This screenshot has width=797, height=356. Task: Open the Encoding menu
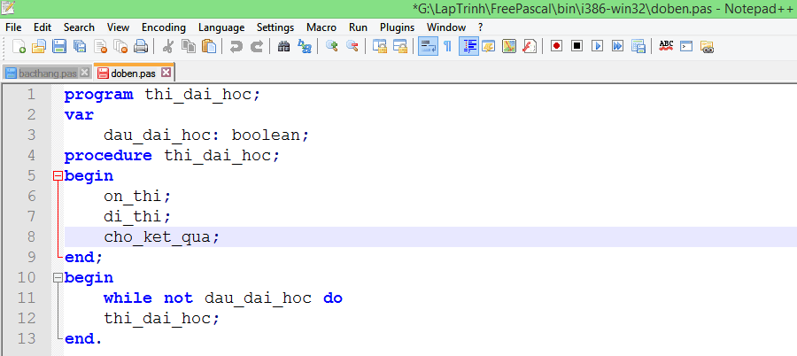(x=163, y=27)
